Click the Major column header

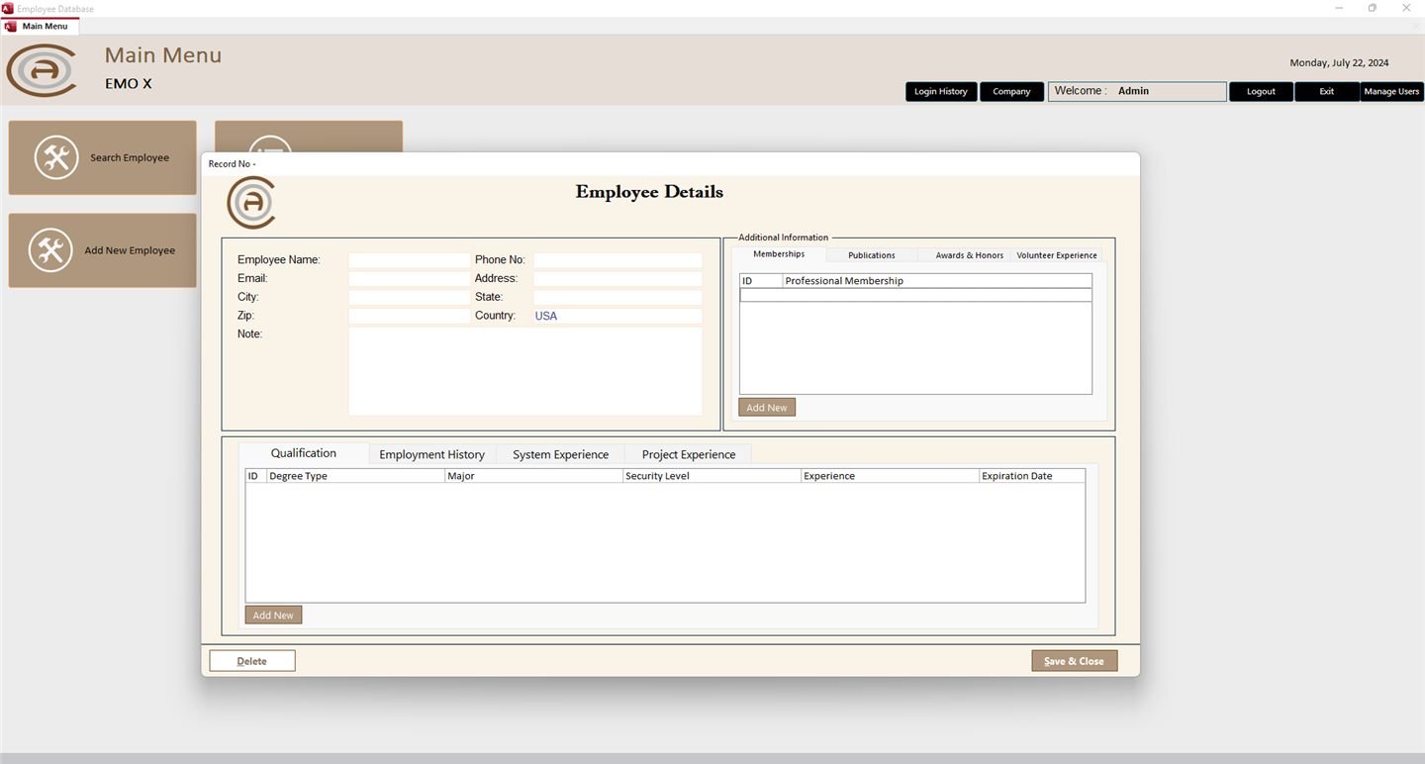coord(533,476)
